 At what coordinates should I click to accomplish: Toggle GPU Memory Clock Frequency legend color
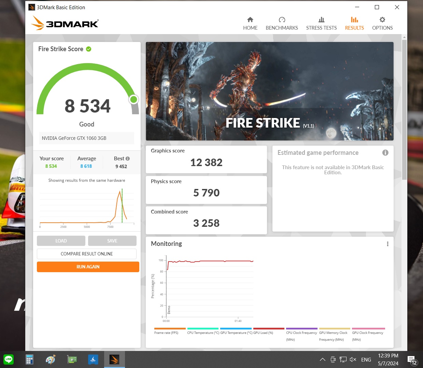point(334,329)
